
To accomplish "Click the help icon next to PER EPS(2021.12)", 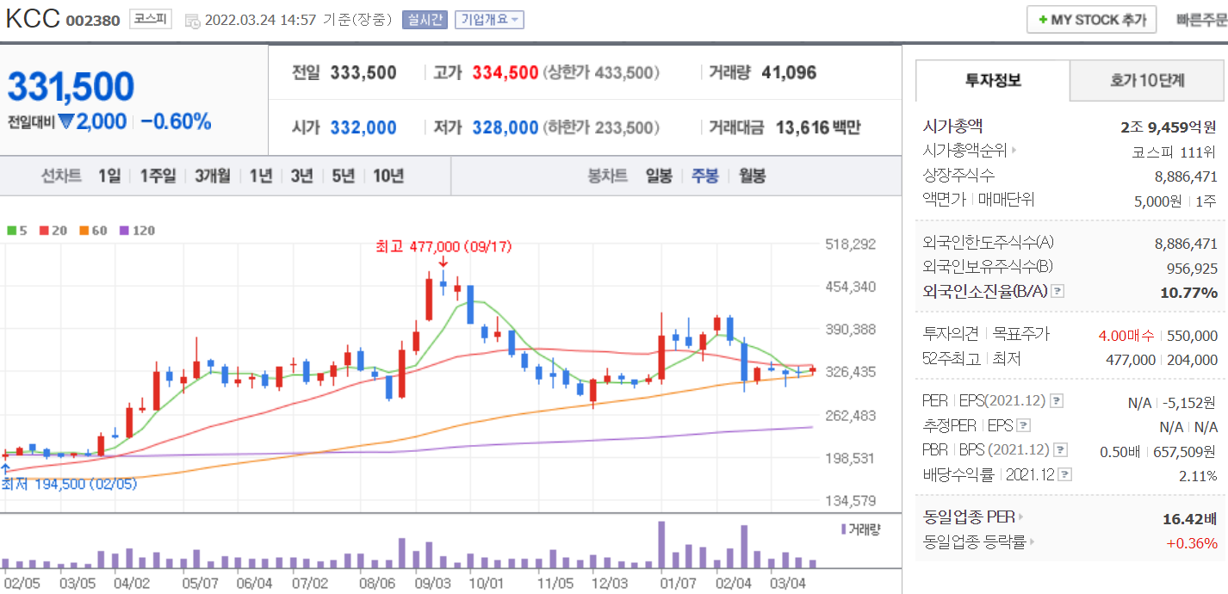I will pyautogui.click(x=1057, y=401).
